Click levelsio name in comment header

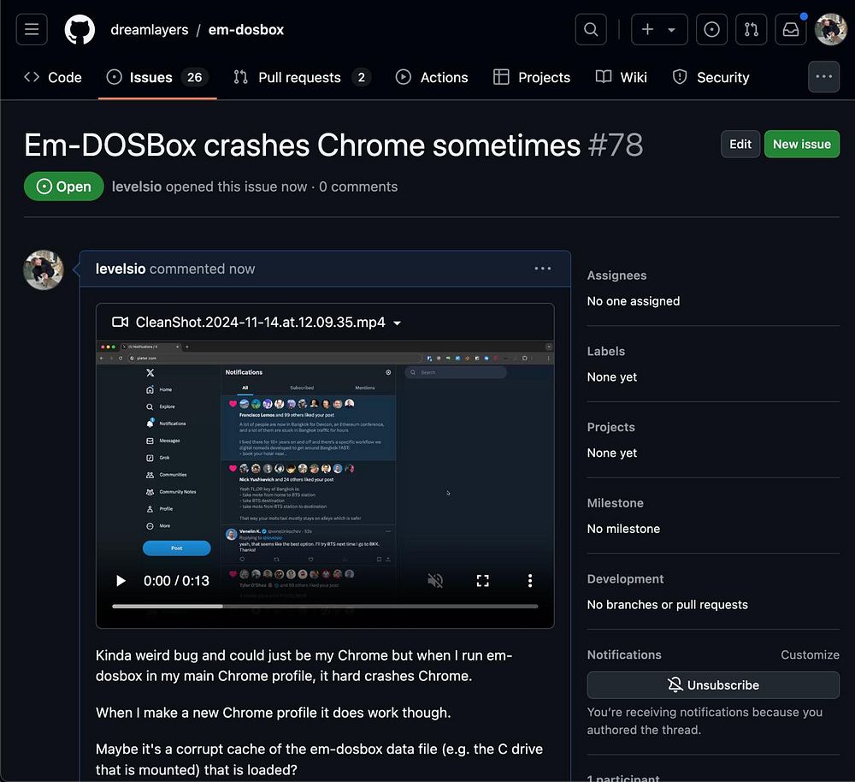click(121, 269)
